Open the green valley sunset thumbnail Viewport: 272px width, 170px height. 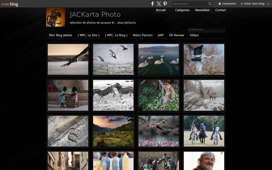[x=113, y=131]
